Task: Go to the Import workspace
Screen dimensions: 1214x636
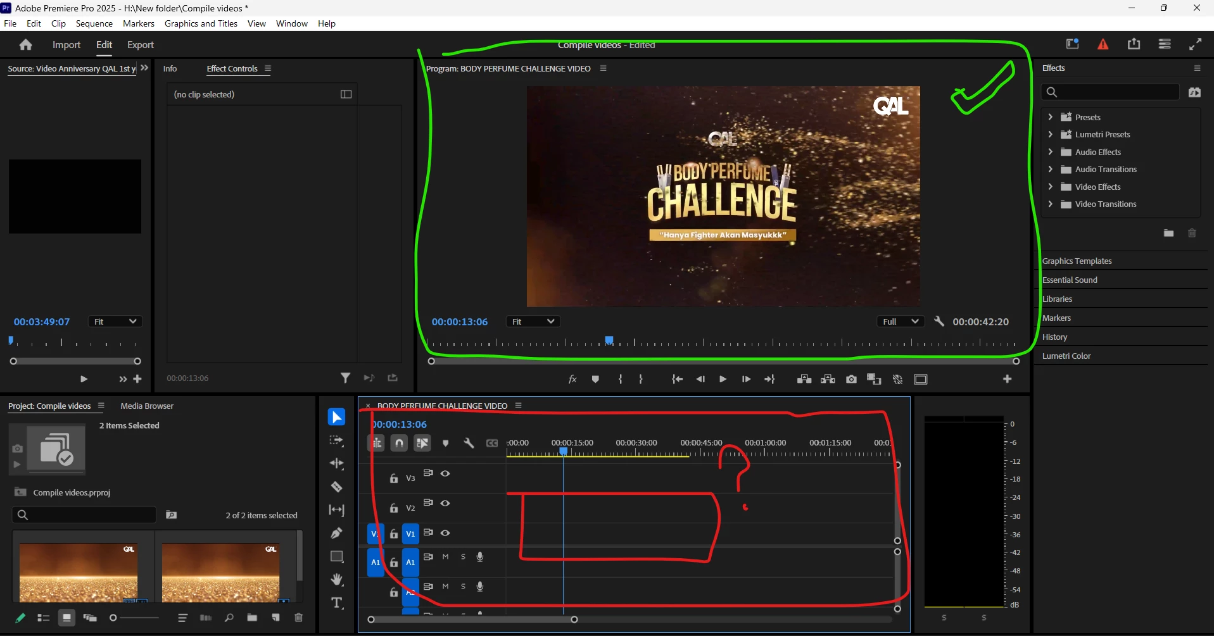Action: pos(66,45)
